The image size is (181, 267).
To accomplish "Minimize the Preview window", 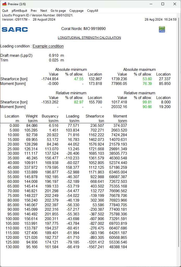I will point(151,4).
